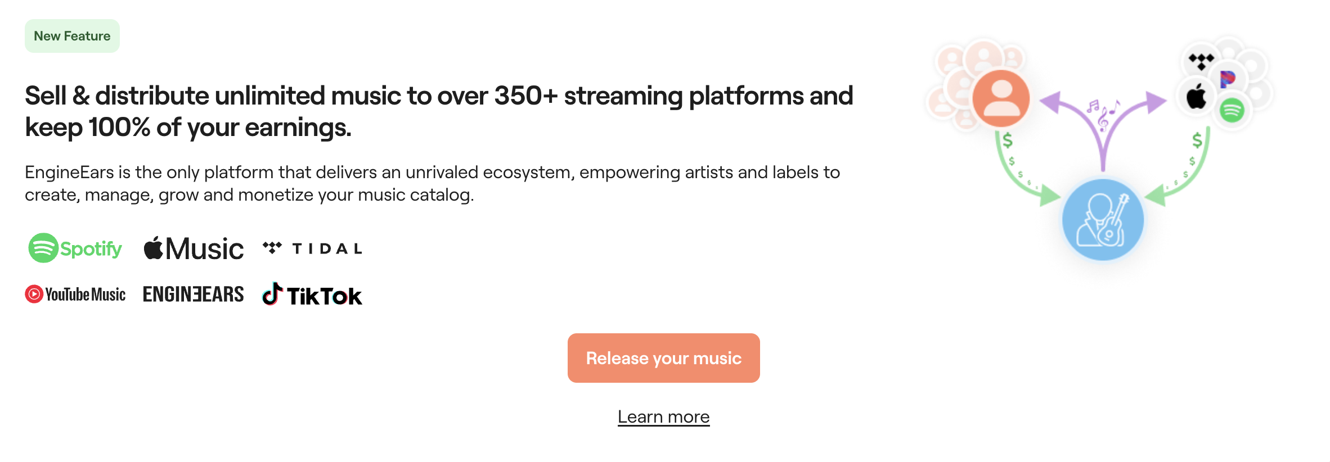Click the YouTube Music logo
Screen dimensions: 1330x462
pyautogui.click(x=75, y=294)
